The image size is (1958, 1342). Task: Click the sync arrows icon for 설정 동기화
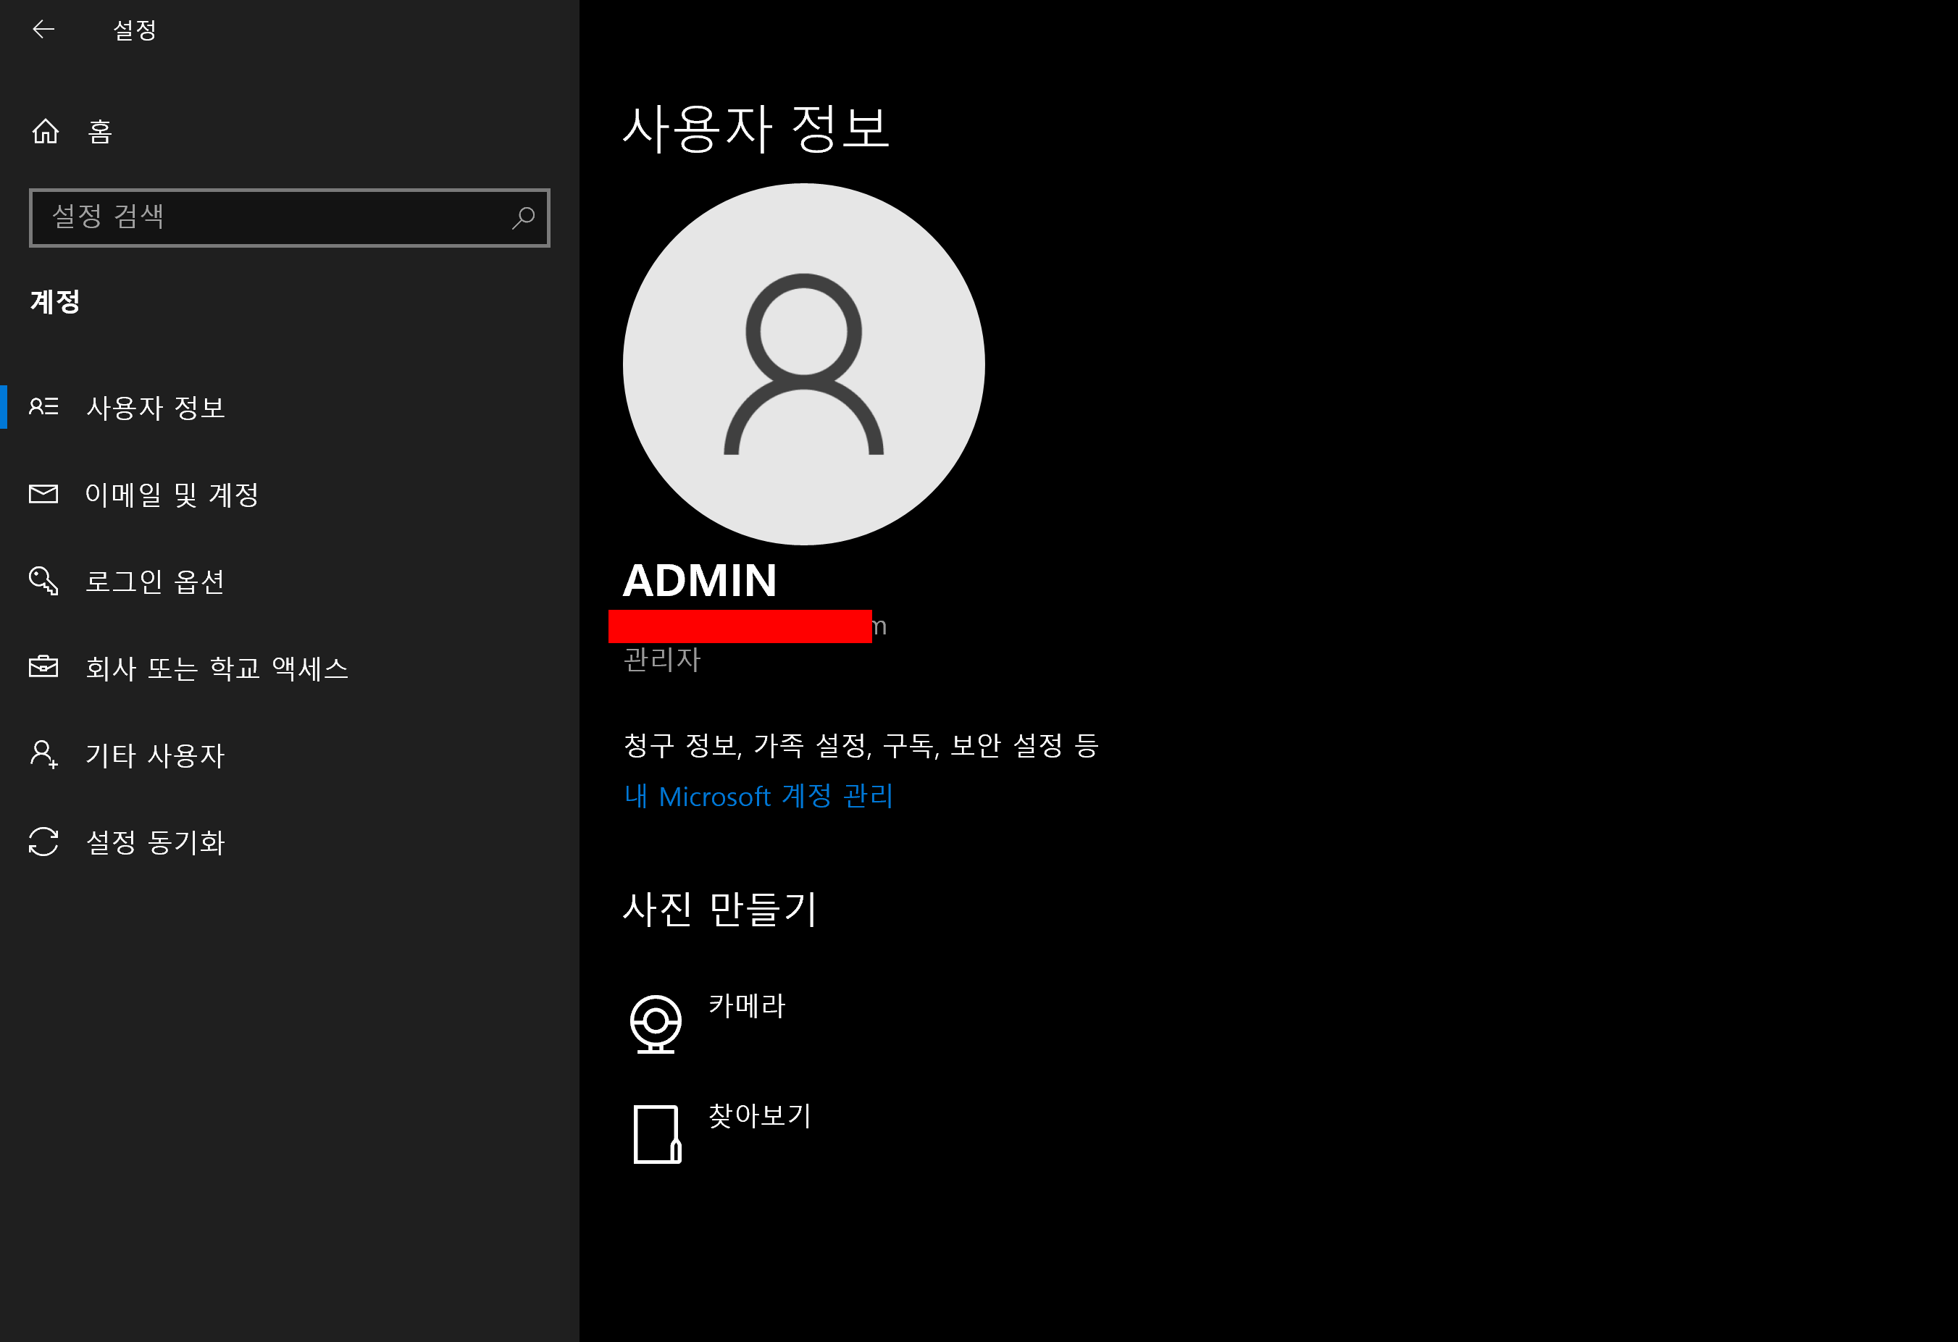click(43, 842)
